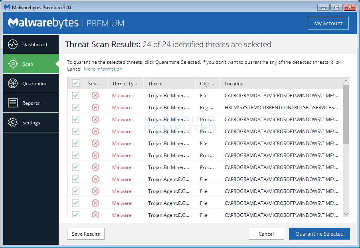
Task: Click the vertical scrollbar thumb in results
Action: (346, 115)
